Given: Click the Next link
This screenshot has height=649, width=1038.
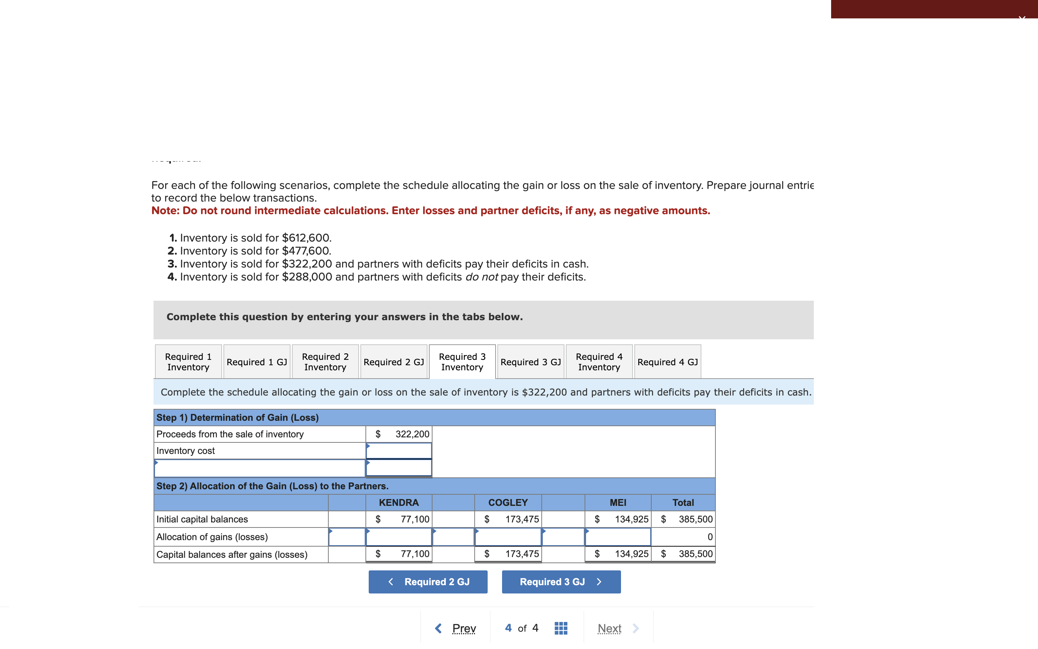Looking at the screenshot, I should click(x=609, y=628).
